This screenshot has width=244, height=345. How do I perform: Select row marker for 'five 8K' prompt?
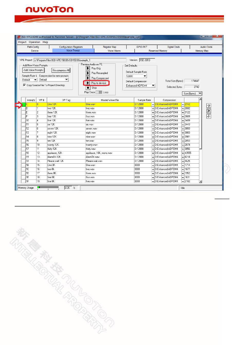click(23, 181)
